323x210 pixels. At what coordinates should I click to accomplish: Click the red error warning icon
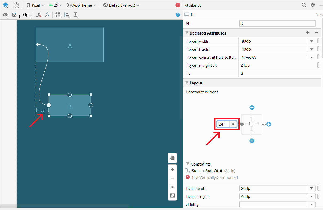tap(178, 5)
